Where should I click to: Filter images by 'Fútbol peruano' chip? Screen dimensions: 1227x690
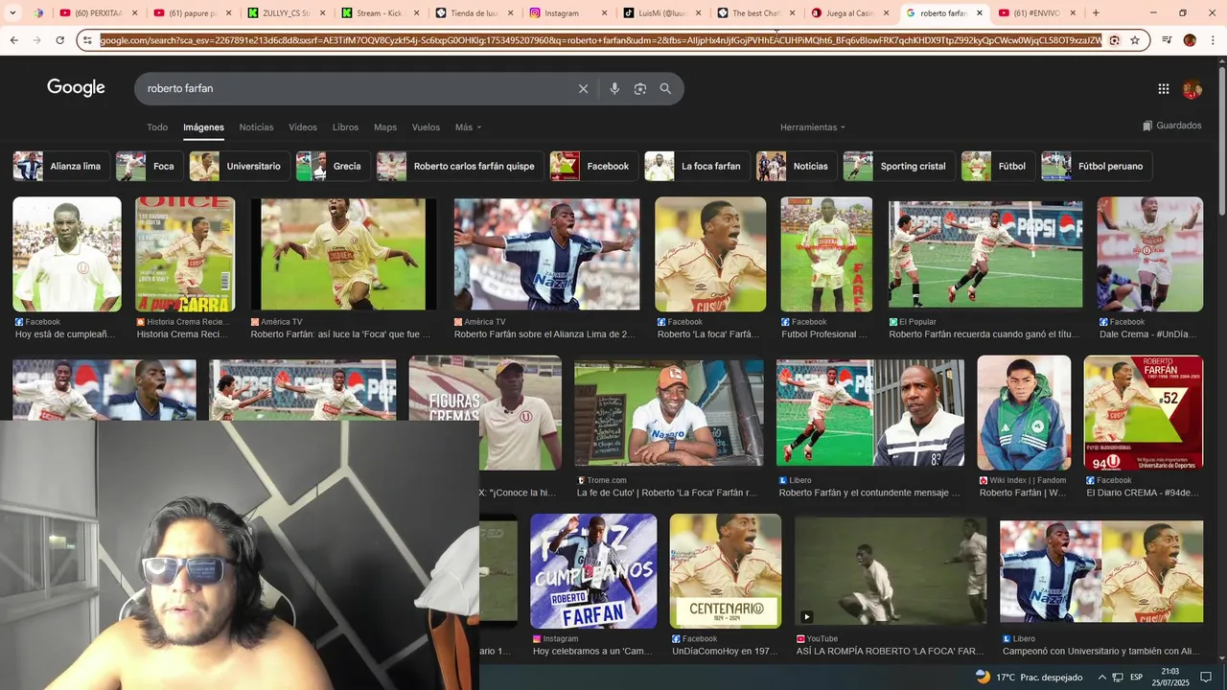(x=1097, y=166)
